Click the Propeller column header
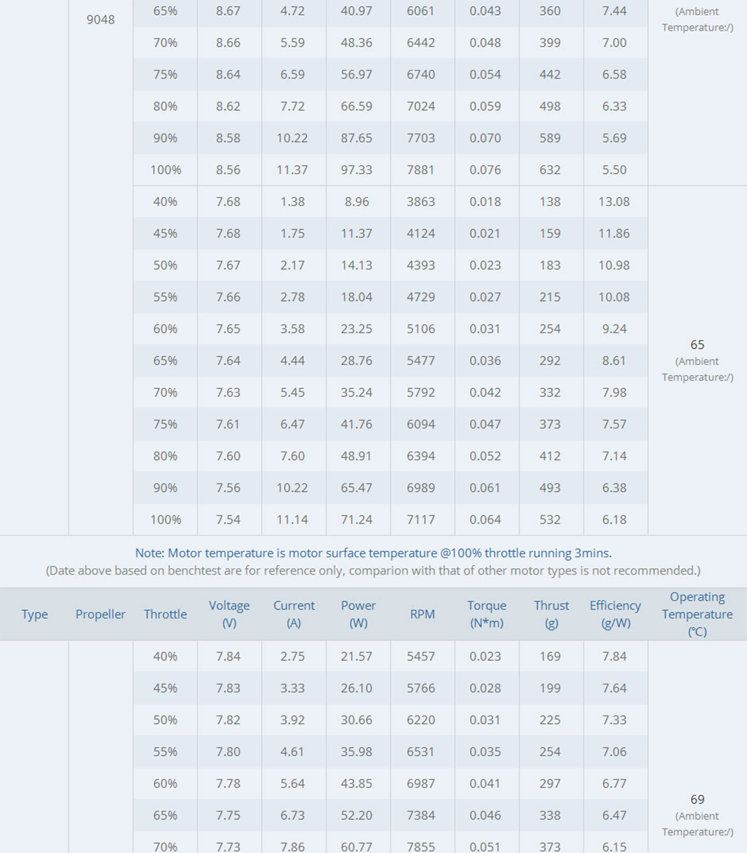This screenshot has height=853, width=747. 100,614
